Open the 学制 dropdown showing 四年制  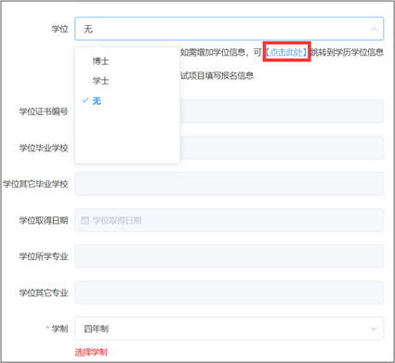tap(230, 329)
